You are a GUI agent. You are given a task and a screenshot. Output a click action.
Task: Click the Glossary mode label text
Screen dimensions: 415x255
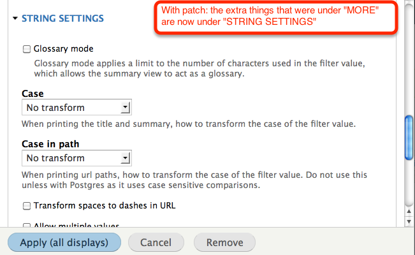[x=64, y=48]
